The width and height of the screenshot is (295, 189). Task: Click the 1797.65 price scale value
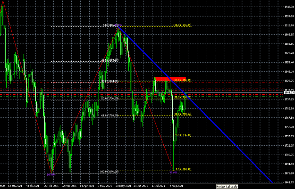coord(289,99)
